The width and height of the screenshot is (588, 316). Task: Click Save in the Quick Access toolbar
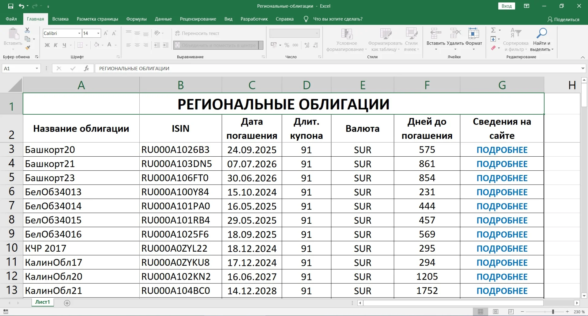click(x=10, y=6)
